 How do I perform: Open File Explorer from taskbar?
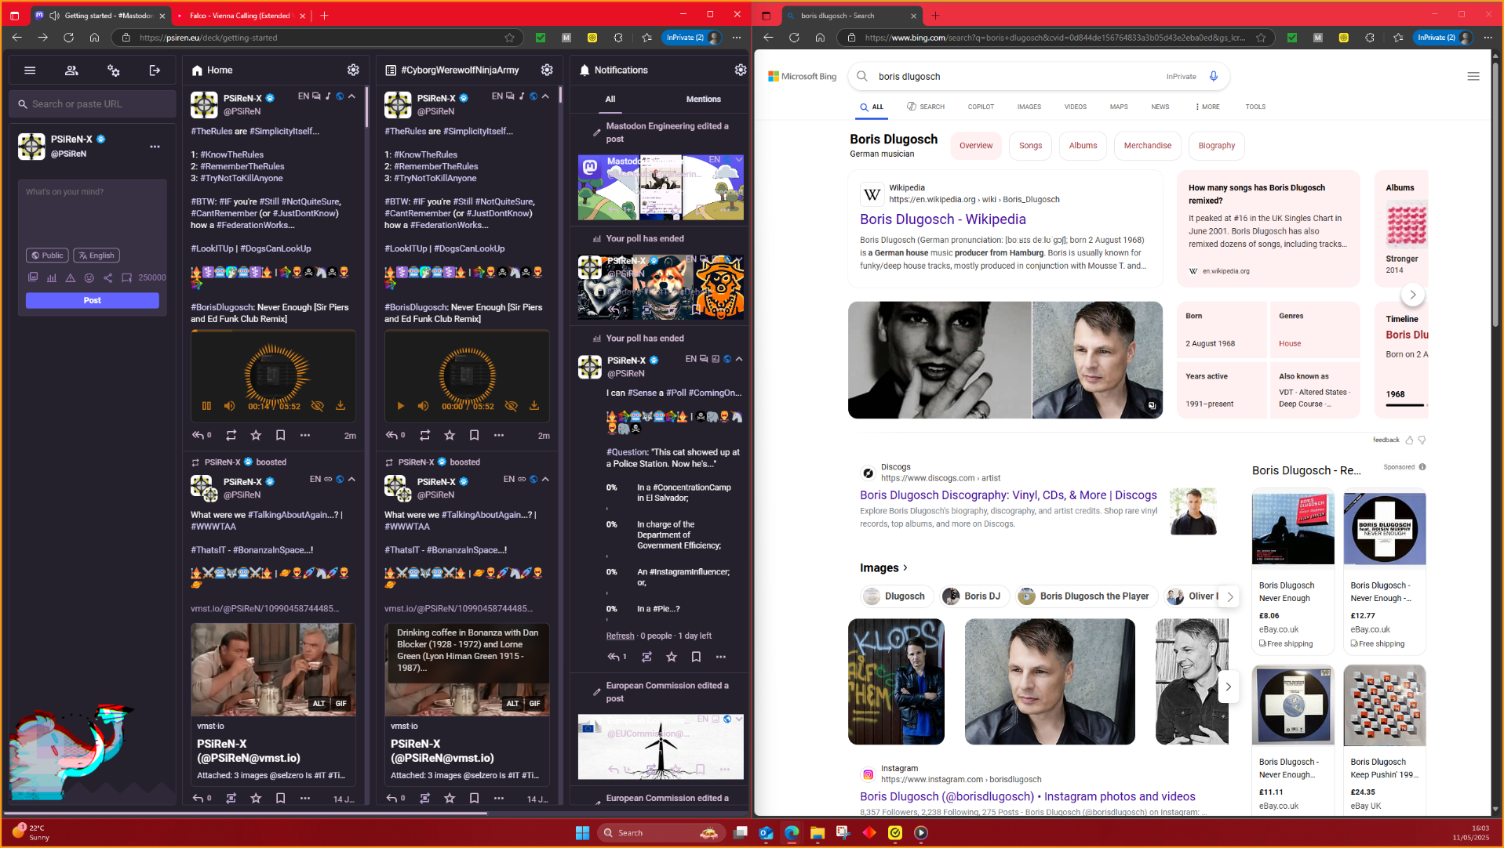[x=818, y=833]
